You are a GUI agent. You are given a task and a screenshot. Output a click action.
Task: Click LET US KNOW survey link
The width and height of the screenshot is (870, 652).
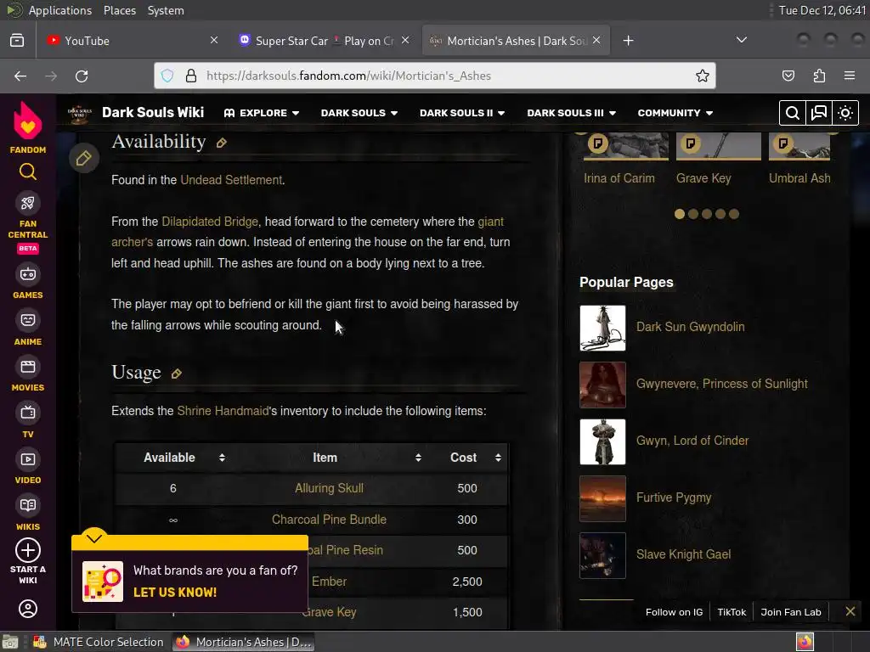pyautogui.click(x=175, y=593)
